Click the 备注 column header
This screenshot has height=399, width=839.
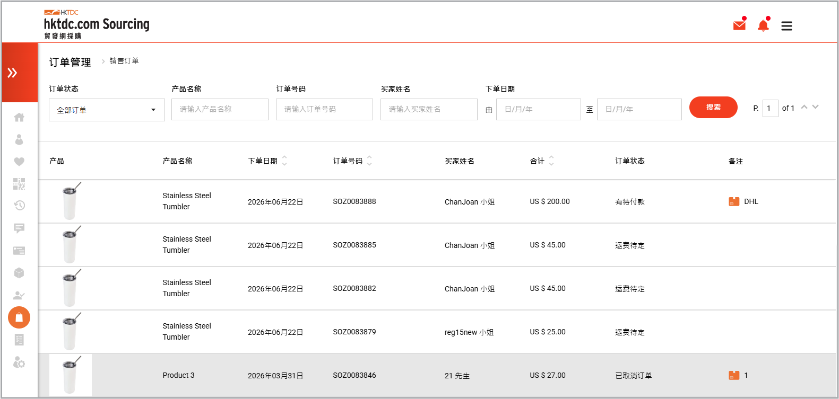click(x=736, y=161)
